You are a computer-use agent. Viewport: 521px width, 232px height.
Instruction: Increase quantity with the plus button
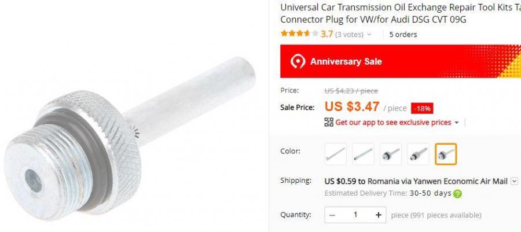click(378, 215)
